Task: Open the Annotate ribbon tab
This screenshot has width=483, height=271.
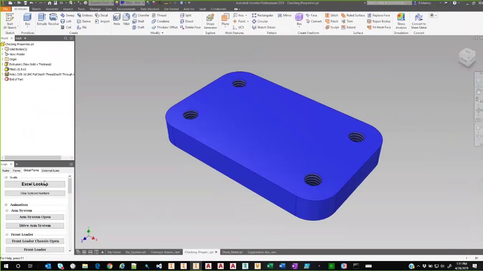Action: coord(52,9)
